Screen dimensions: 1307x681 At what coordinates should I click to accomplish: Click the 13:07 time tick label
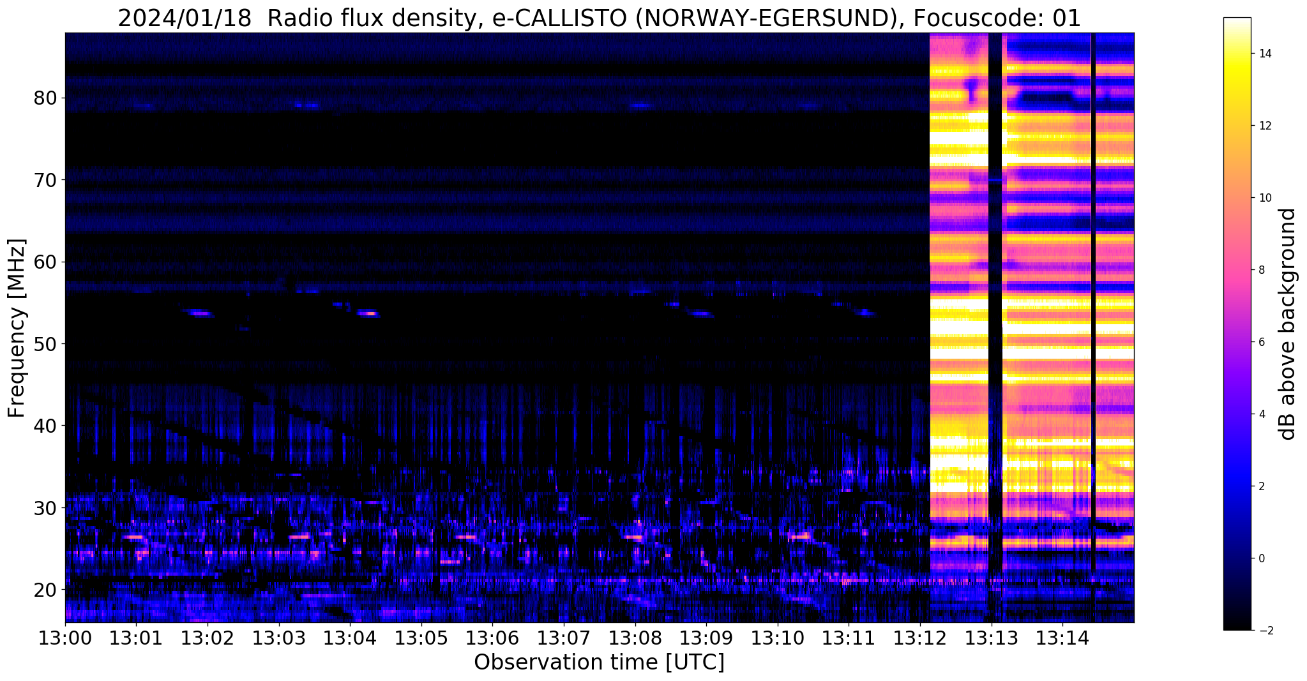click(x=564, y=638)
